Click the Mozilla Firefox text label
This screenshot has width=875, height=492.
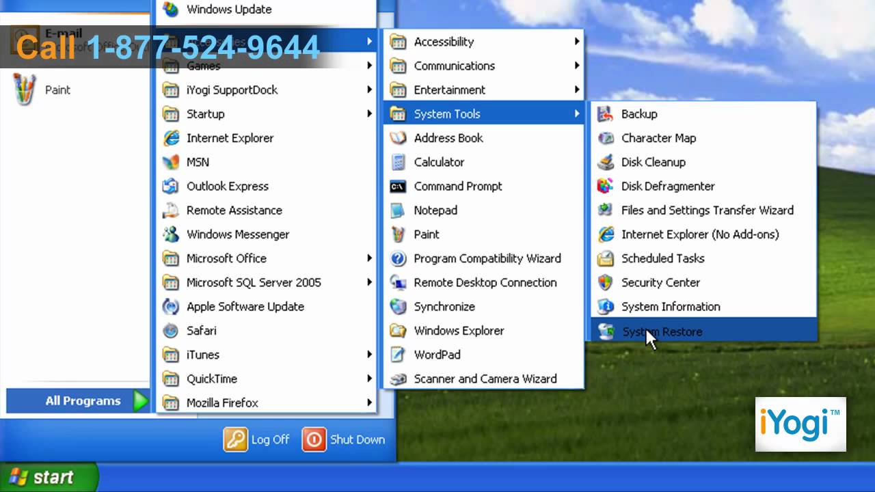tap(222, 403)
